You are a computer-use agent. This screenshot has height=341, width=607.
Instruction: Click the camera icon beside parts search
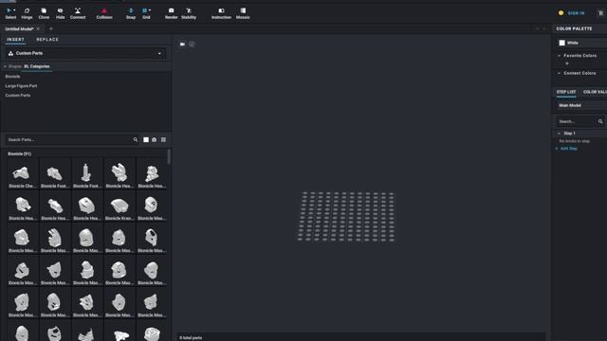point(155,139)
